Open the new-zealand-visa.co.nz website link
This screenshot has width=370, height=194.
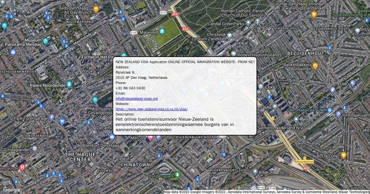151,109
